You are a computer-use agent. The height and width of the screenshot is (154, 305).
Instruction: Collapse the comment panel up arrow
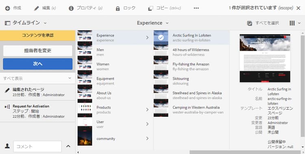68,146
